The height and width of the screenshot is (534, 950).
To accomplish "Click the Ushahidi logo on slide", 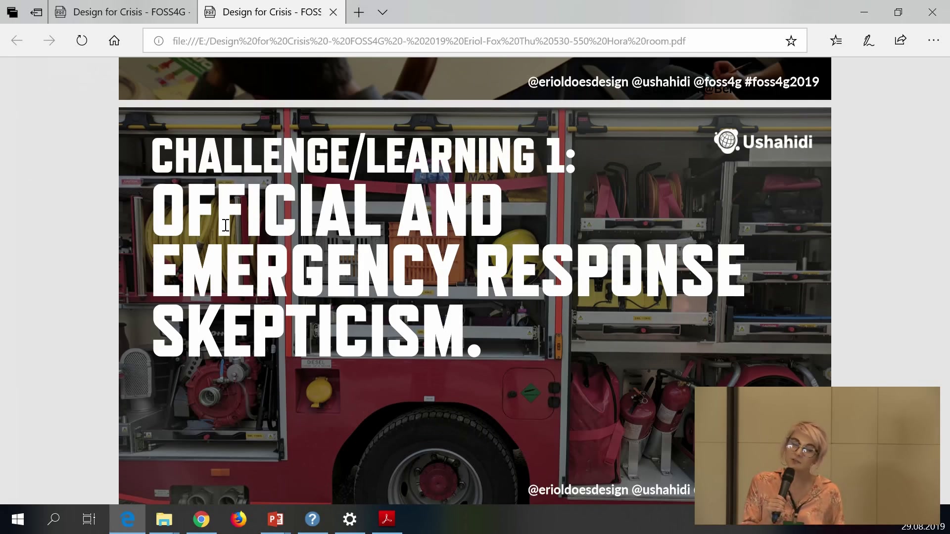I will (x=763, y=141).
